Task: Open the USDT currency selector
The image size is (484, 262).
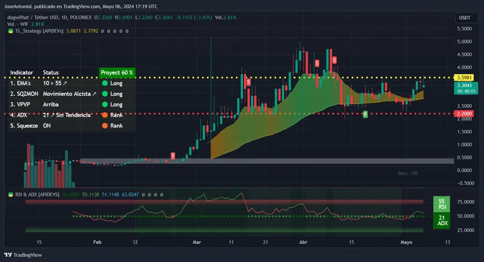Action: click(x=465, y=18)
